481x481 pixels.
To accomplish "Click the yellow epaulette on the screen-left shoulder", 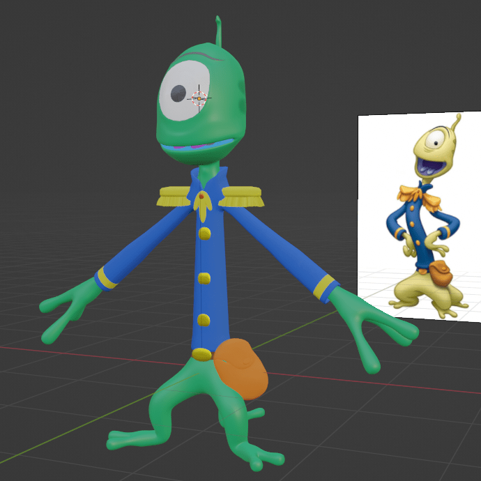I will (174, 197).
